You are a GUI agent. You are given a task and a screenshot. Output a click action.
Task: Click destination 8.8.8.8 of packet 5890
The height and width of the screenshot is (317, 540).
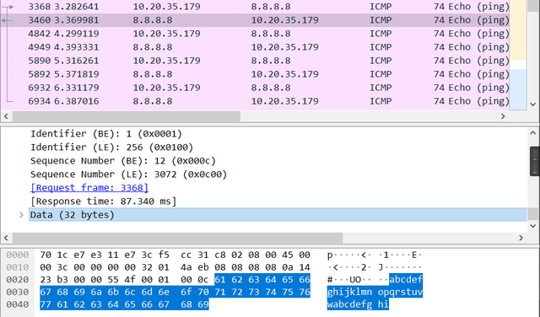(271, 61)
